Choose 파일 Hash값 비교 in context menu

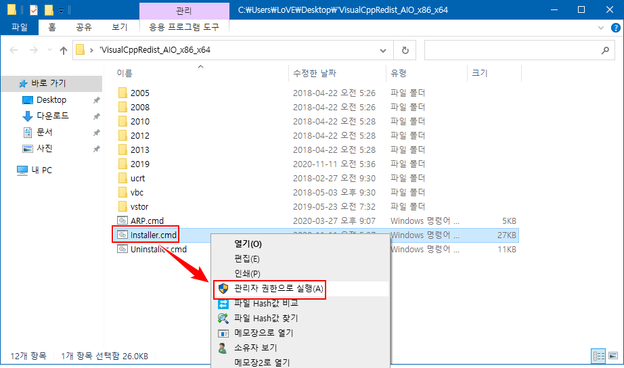300,304
